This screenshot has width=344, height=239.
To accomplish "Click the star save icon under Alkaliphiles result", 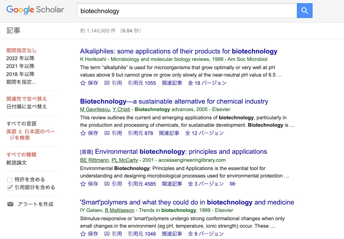I will point(83,83).
